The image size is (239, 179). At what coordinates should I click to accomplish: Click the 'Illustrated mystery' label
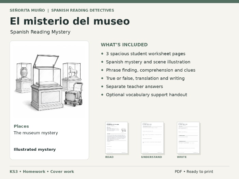pos(35,149)
